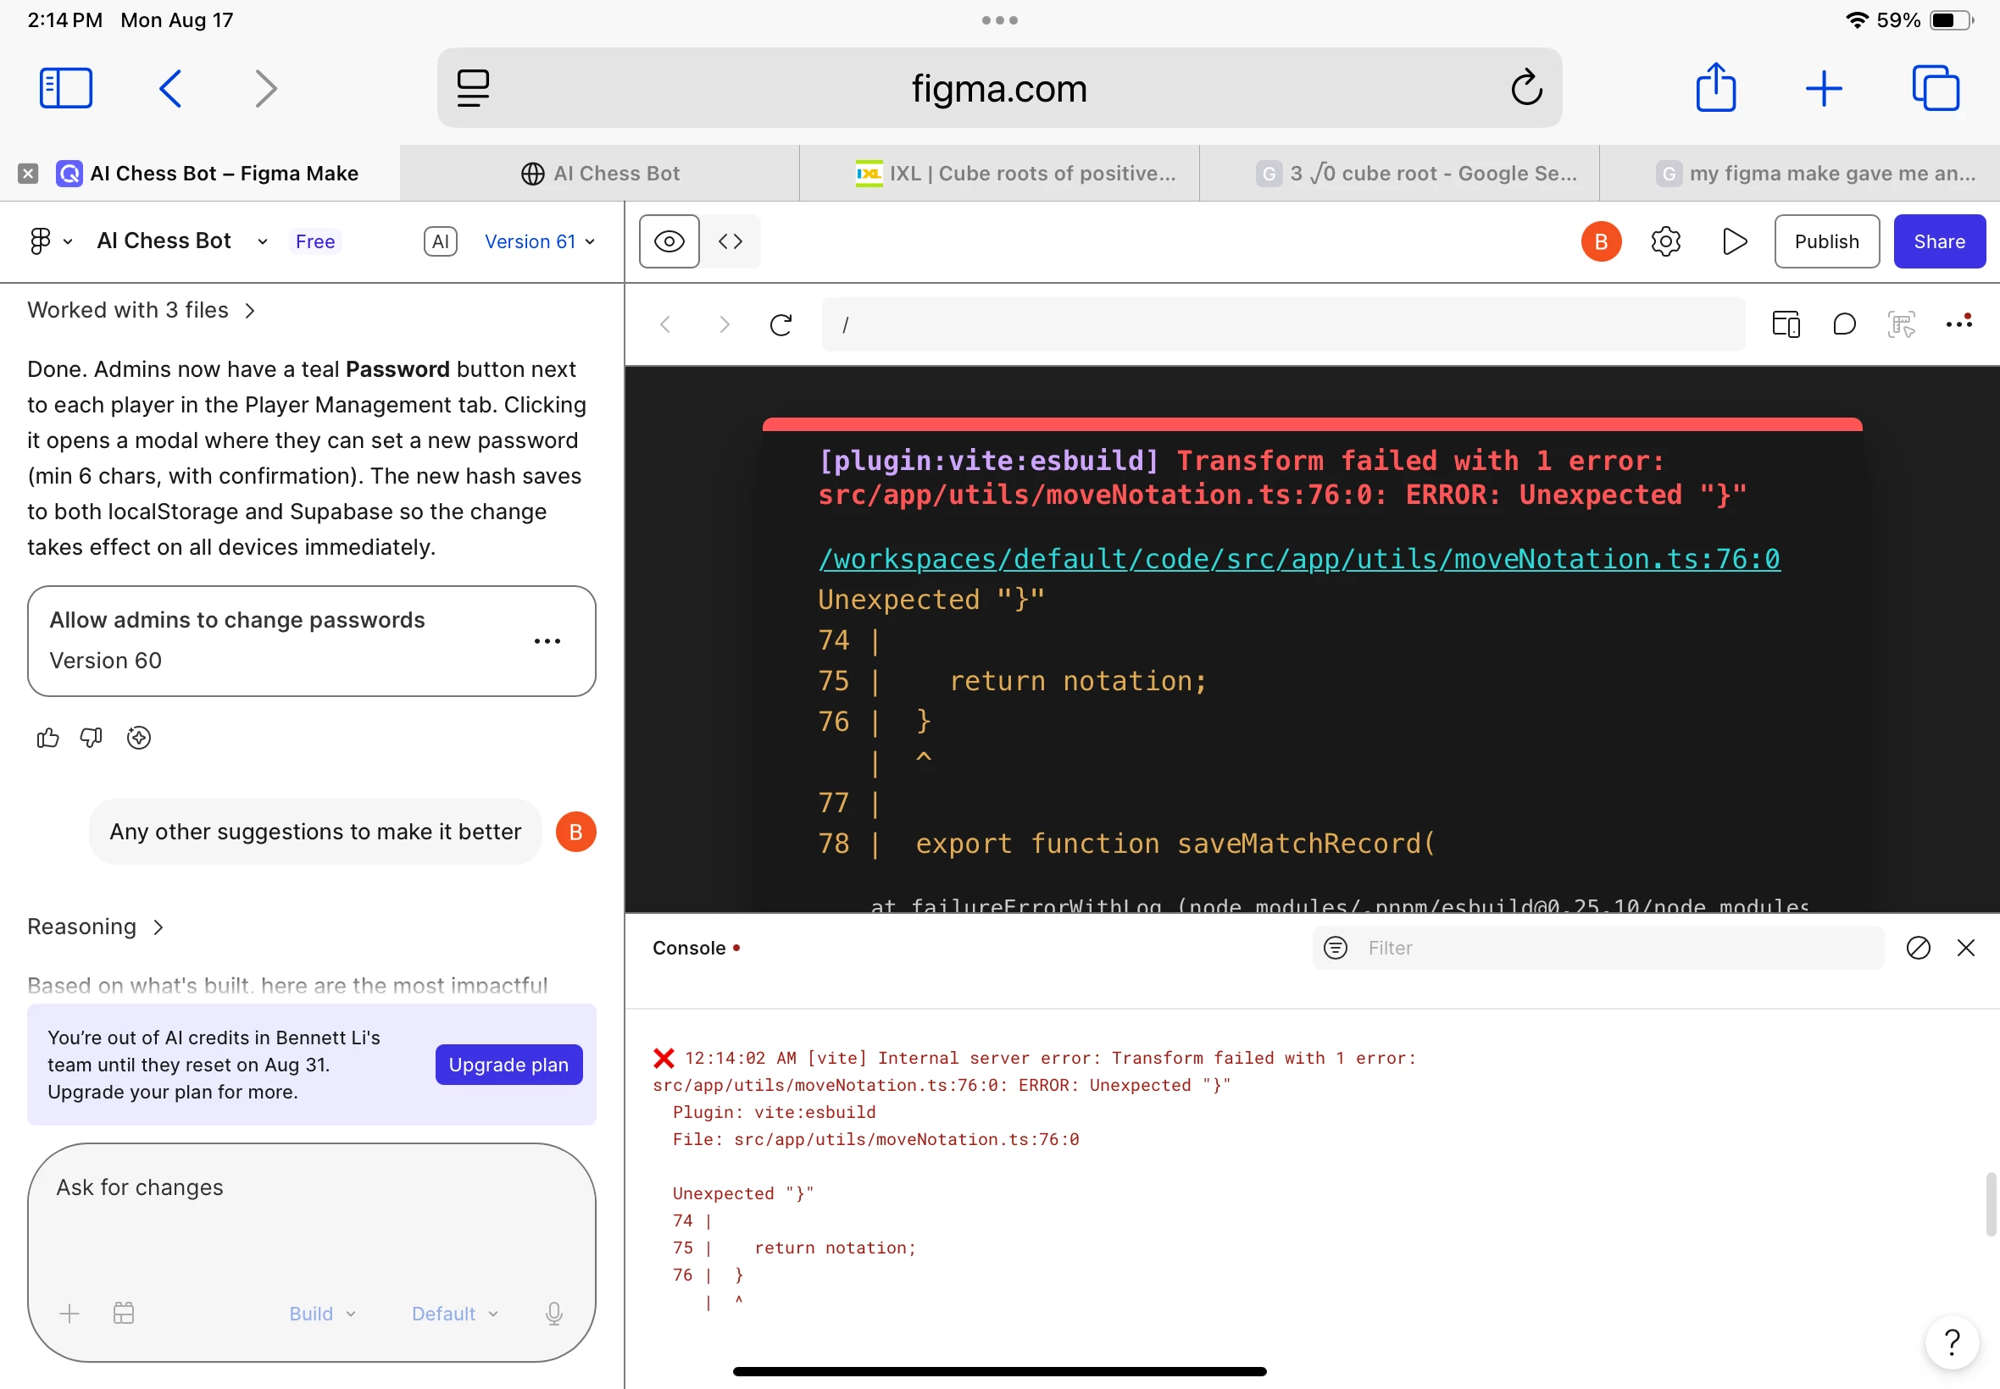2000x1389 pixels.
Task: Close the Console panel
Action: tap(1966, 948)
